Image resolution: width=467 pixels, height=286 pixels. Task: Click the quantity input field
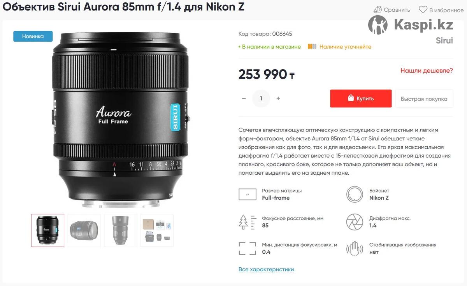pyautogui.click(x=261, y=98)
